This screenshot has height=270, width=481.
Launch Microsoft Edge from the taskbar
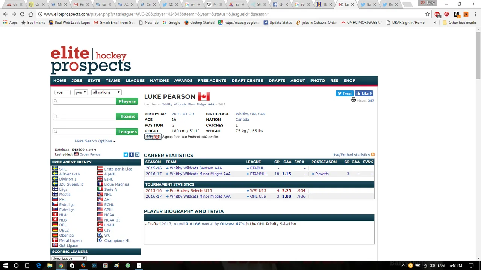coord(38,265)
